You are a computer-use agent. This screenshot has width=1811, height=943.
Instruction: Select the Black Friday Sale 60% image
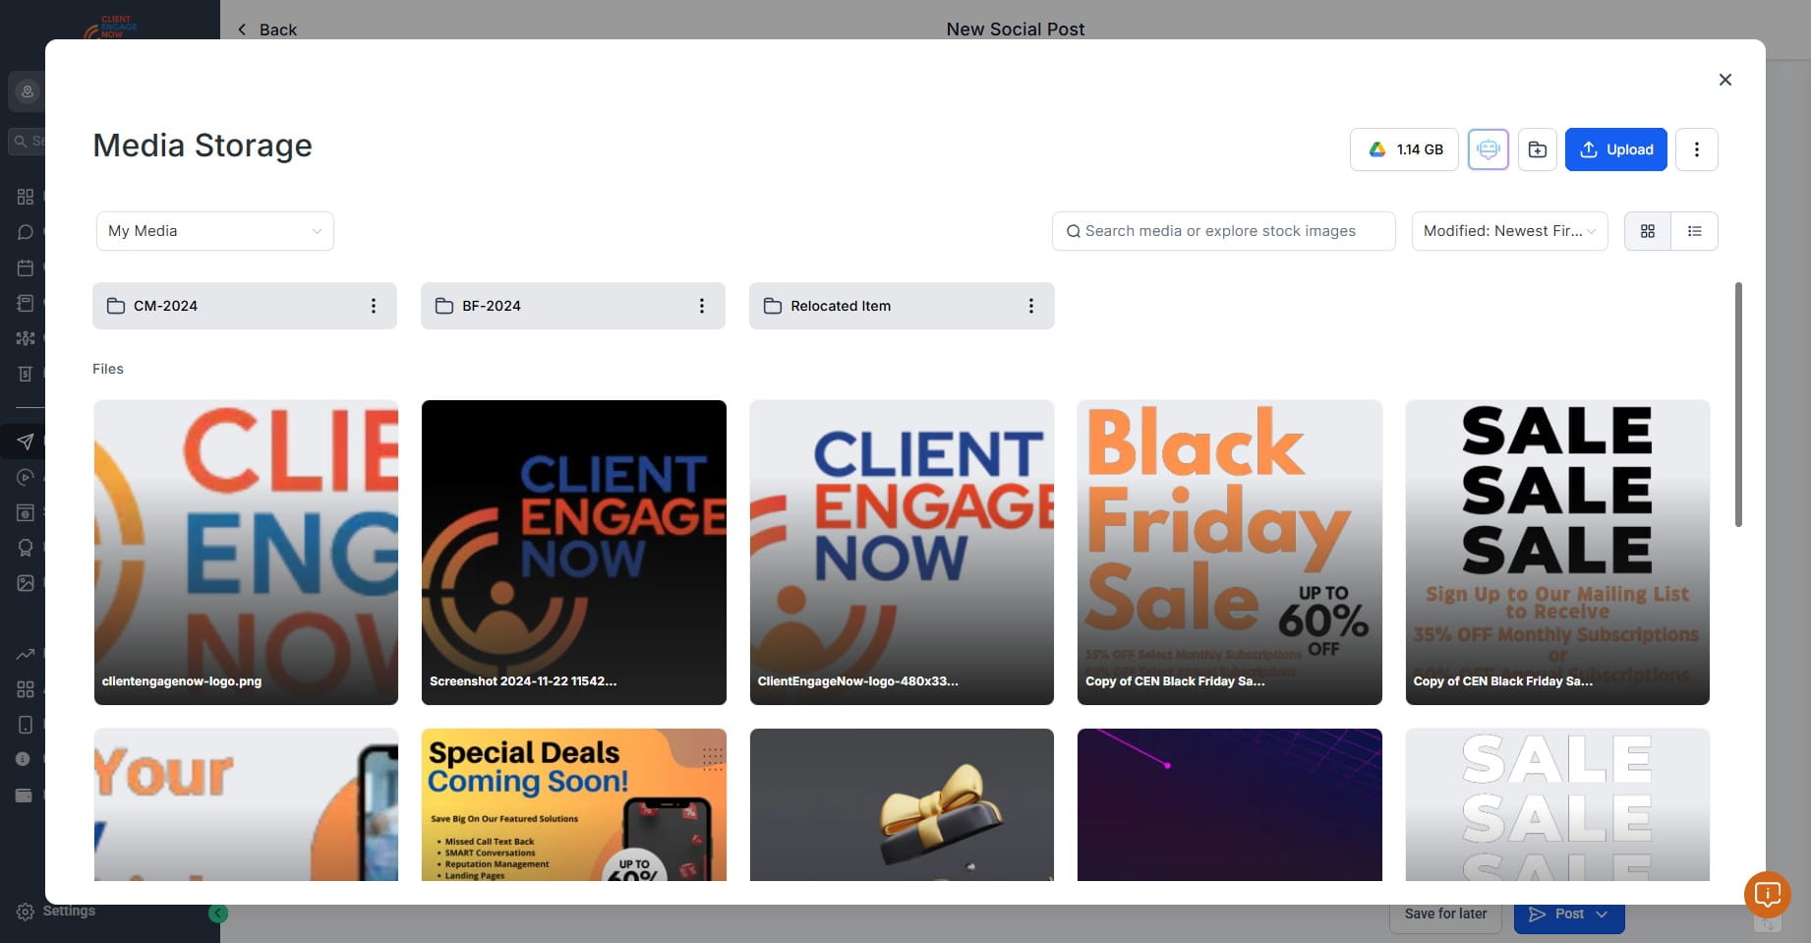pos(1230,553)
